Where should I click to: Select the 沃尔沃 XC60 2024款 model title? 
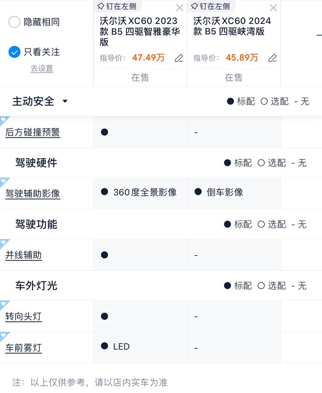pos(232,26)
